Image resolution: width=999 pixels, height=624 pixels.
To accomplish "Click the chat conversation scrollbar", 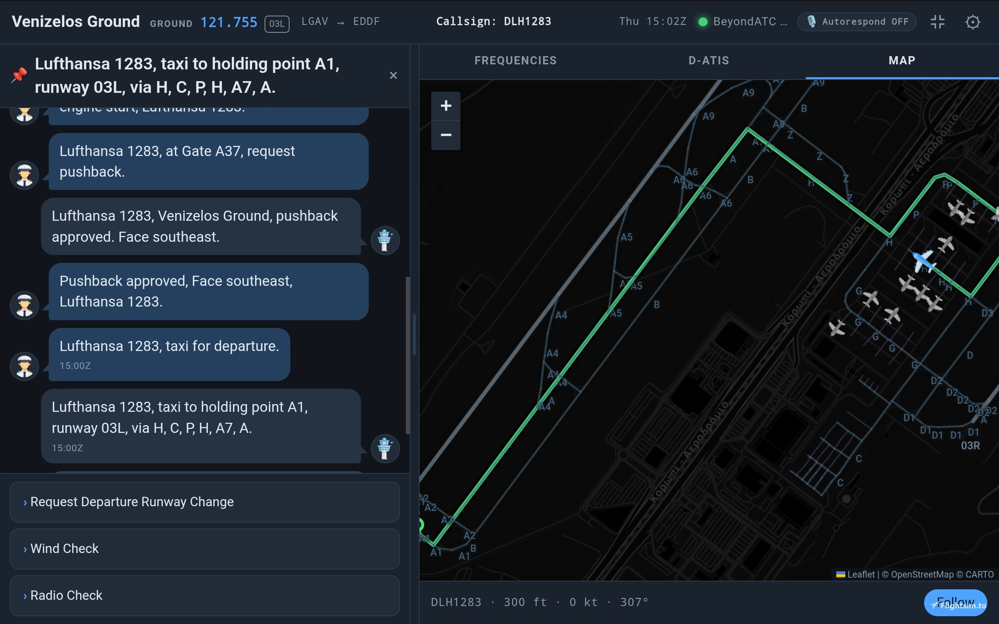I will 407,355.
